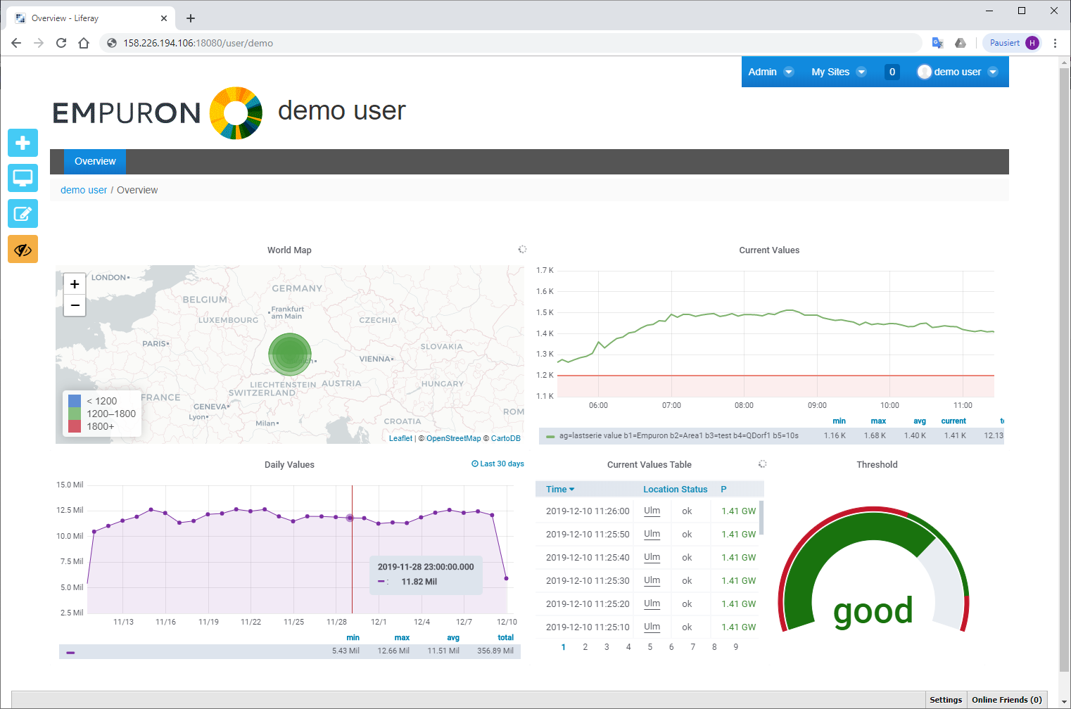Toggle the edit controls eye icon
1071x709 pixels.
[23, 249]
